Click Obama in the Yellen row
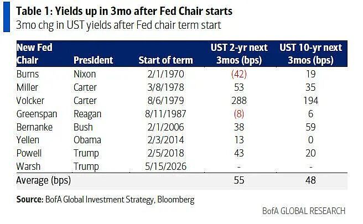363x224 pixels. (87, 140)
